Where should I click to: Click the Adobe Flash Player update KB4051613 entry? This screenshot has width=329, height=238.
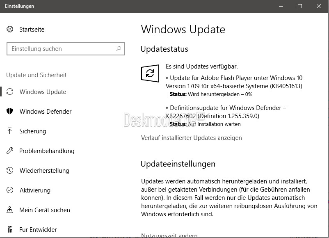(234, 82)
